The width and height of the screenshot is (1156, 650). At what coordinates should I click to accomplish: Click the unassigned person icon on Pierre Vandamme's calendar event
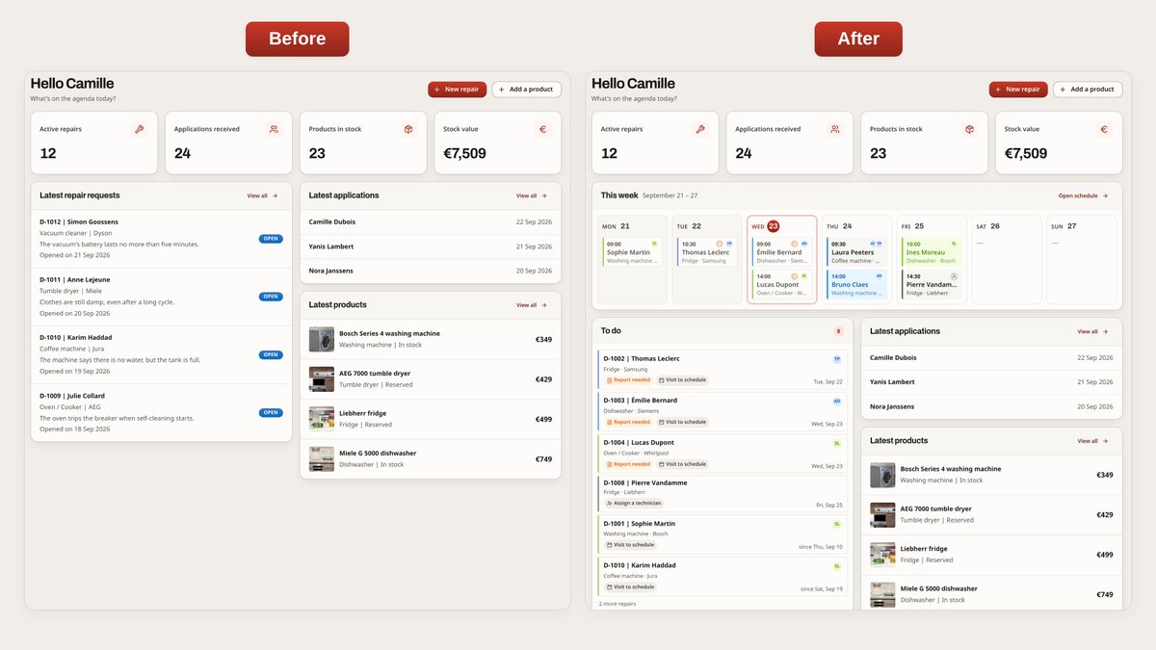pyautogui.click(x=954, y=276)
